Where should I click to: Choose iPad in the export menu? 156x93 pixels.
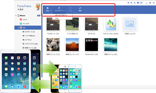pyautogui.click(x=57, y=18)
